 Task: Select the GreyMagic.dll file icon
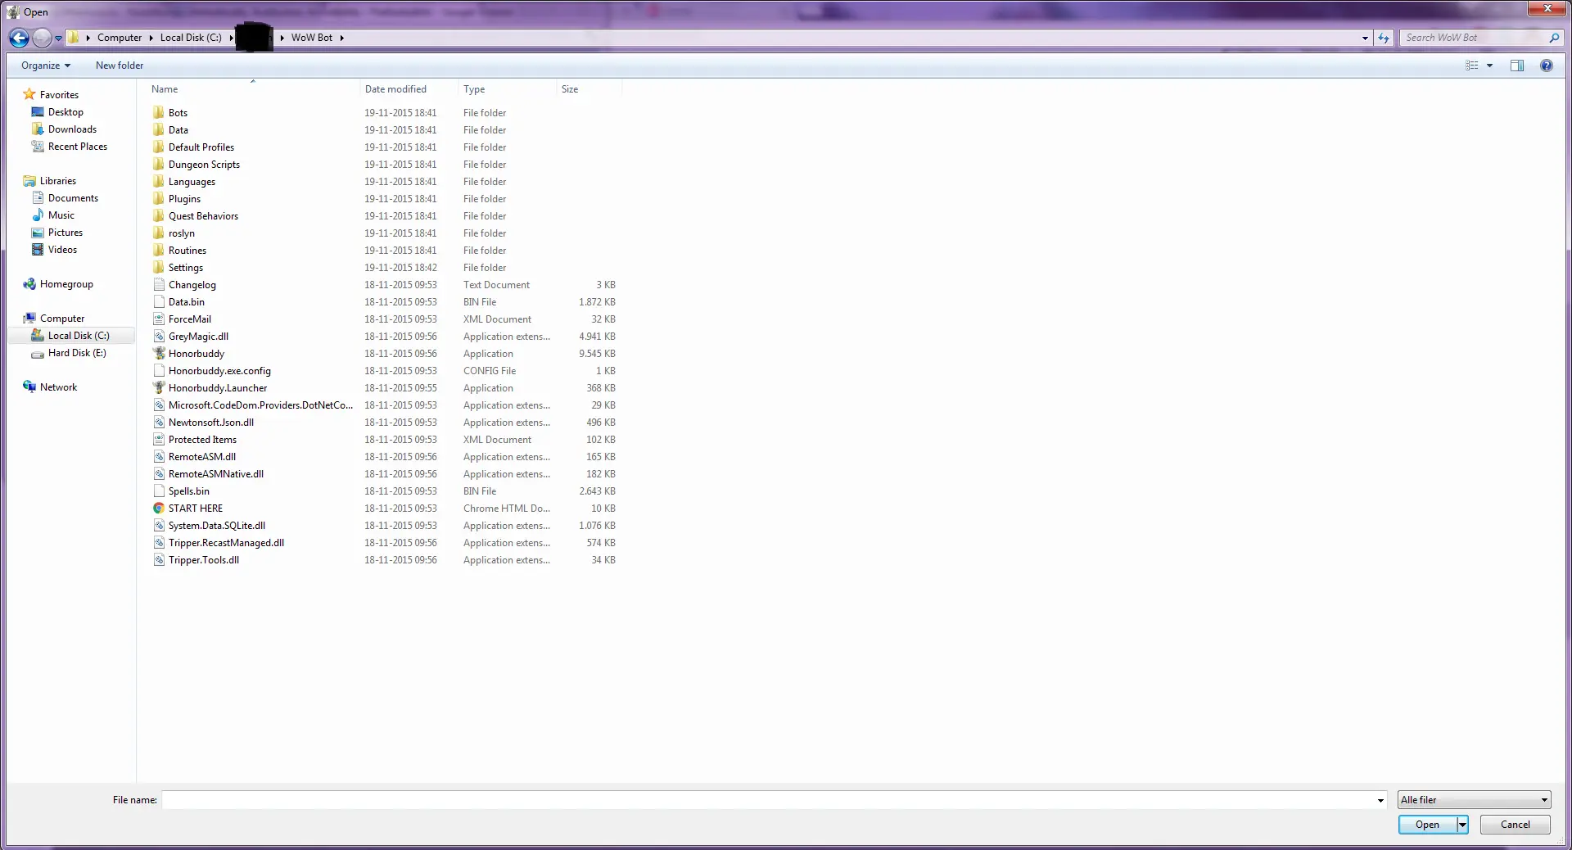159,336
